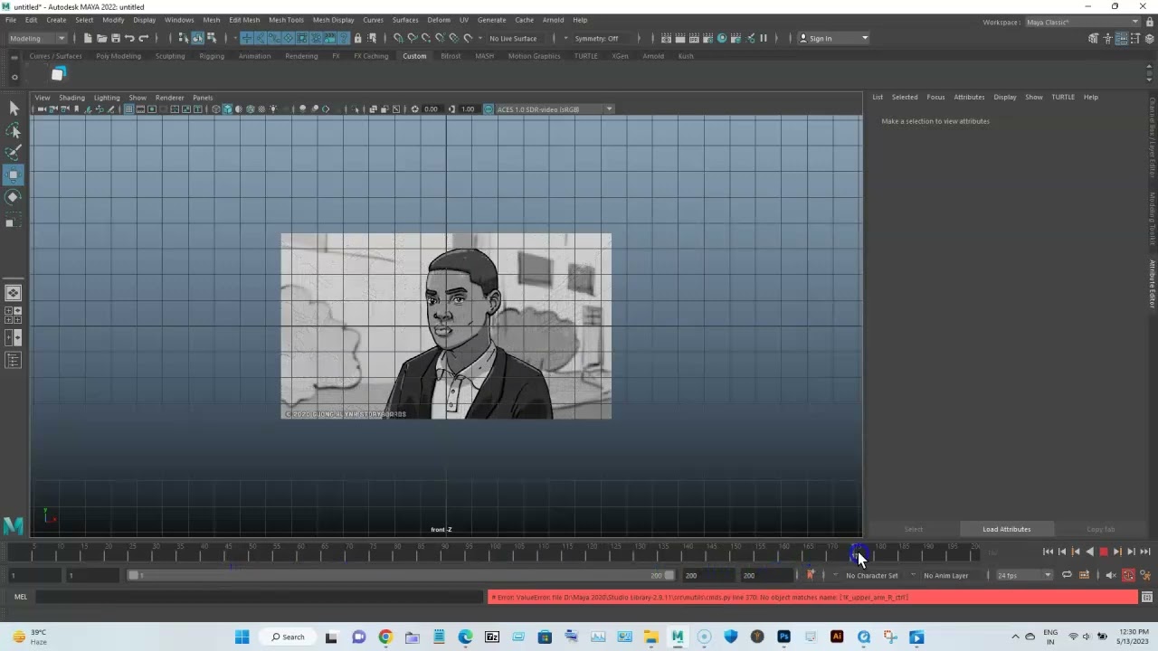Activate the Rotate tool in toolbox
Viewport: 1158px width, 651px height.
click(x=14, y=196)
